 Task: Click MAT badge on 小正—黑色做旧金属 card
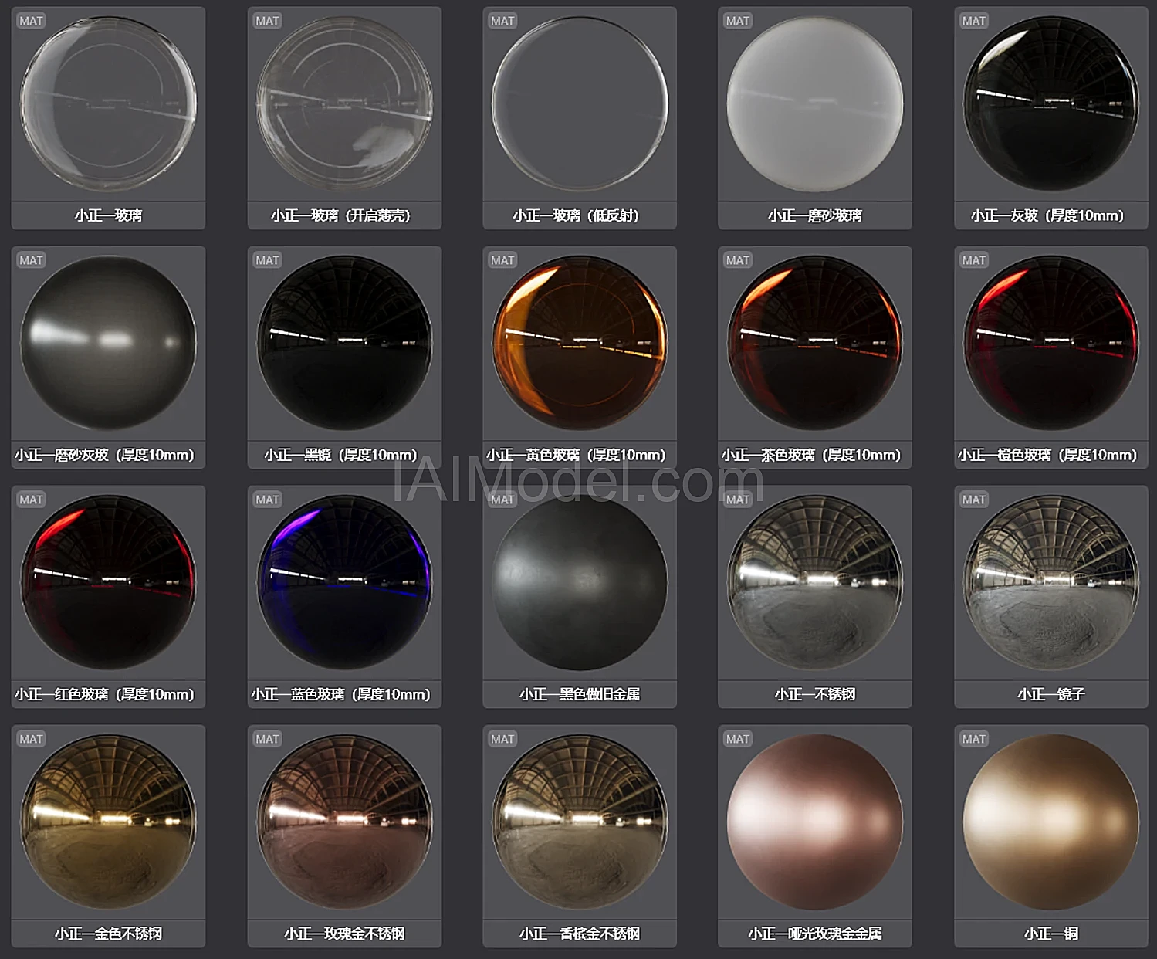502,500
